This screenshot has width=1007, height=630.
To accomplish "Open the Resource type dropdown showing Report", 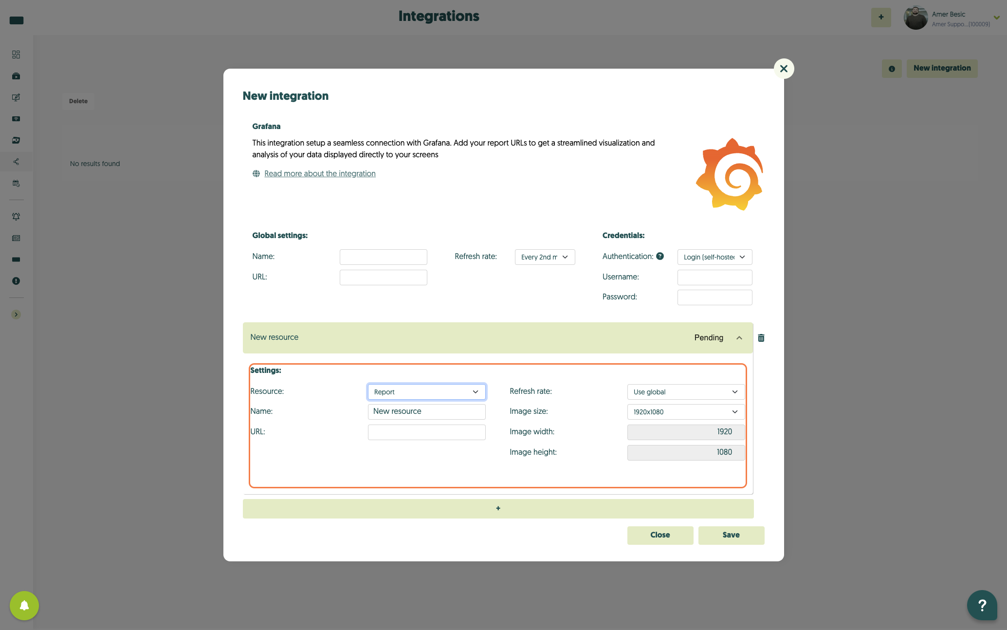I will coord(426,392).
